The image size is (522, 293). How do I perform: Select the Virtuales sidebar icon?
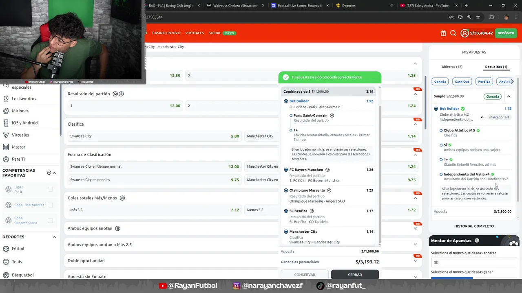tap(6, 135)
